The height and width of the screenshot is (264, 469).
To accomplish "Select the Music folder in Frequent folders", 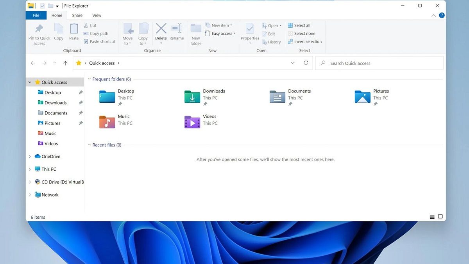I will coord(116,122).
